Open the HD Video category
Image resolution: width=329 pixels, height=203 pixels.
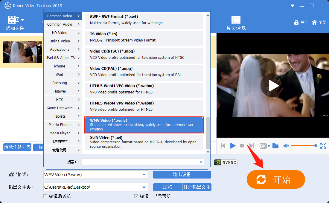(x=63, y=33)
